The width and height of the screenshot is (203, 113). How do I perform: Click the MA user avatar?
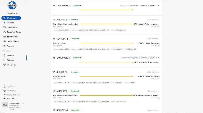(x=5, y=105)
